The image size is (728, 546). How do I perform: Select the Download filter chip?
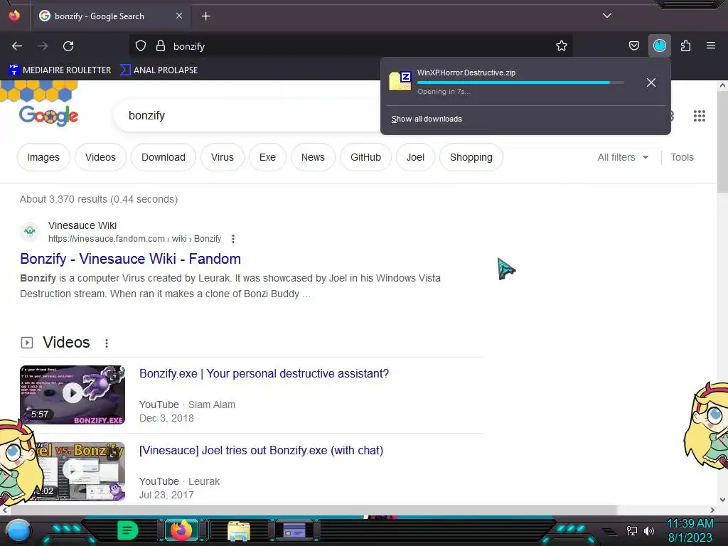point(164,157)
